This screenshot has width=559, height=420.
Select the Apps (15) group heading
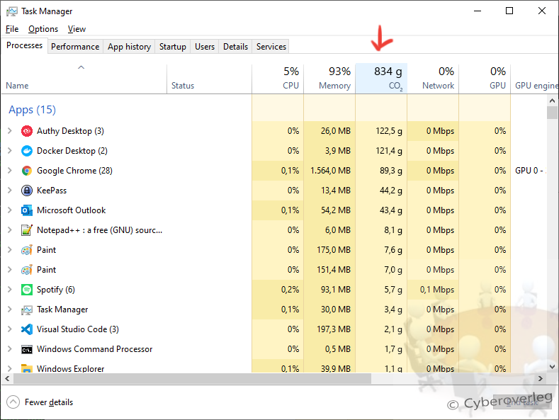coord(32,110)
